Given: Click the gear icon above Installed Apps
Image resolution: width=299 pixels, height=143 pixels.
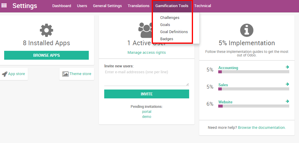Looking at the screenshot, I should tap(46, 30).
